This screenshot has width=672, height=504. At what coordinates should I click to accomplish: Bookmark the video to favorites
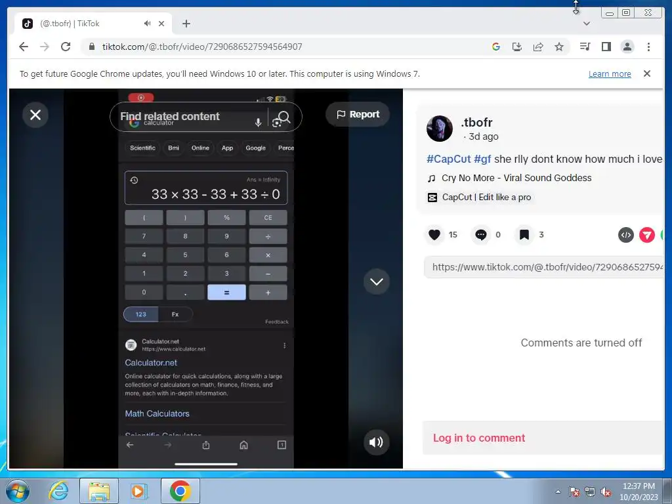[524, 234]
